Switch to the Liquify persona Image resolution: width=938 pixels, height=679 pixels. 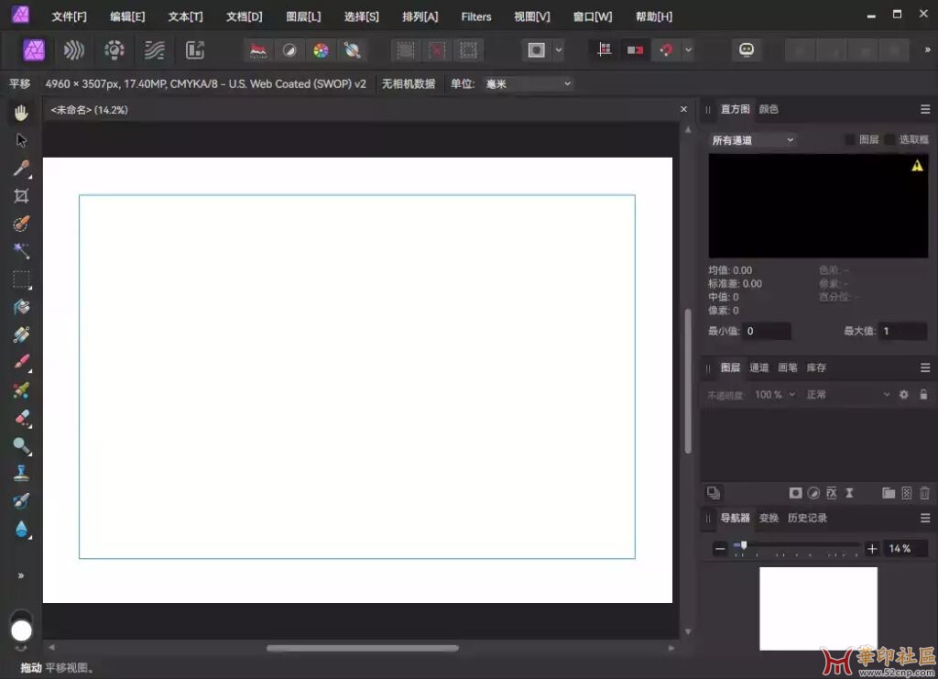(73, 50)
